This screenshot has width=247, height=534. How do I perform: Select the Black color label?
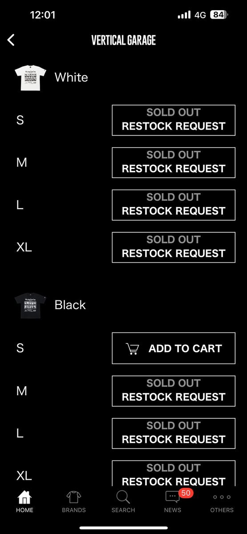point(70,305)
